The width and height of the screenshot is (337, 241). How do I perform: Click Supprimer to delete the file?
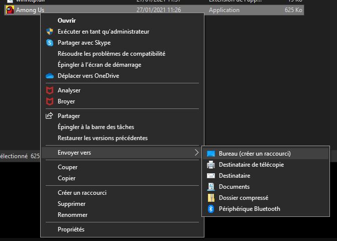[x=71, y=204]
